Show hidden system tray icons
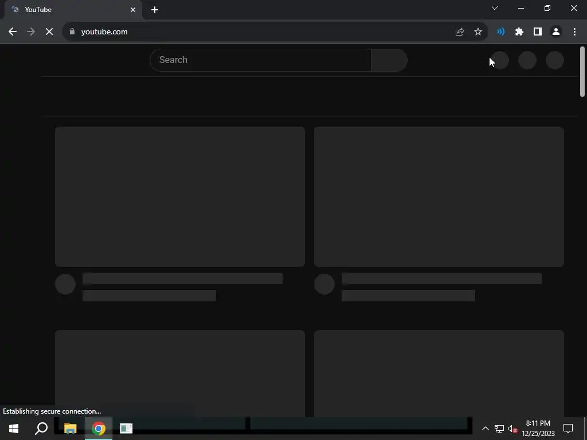 485,429
